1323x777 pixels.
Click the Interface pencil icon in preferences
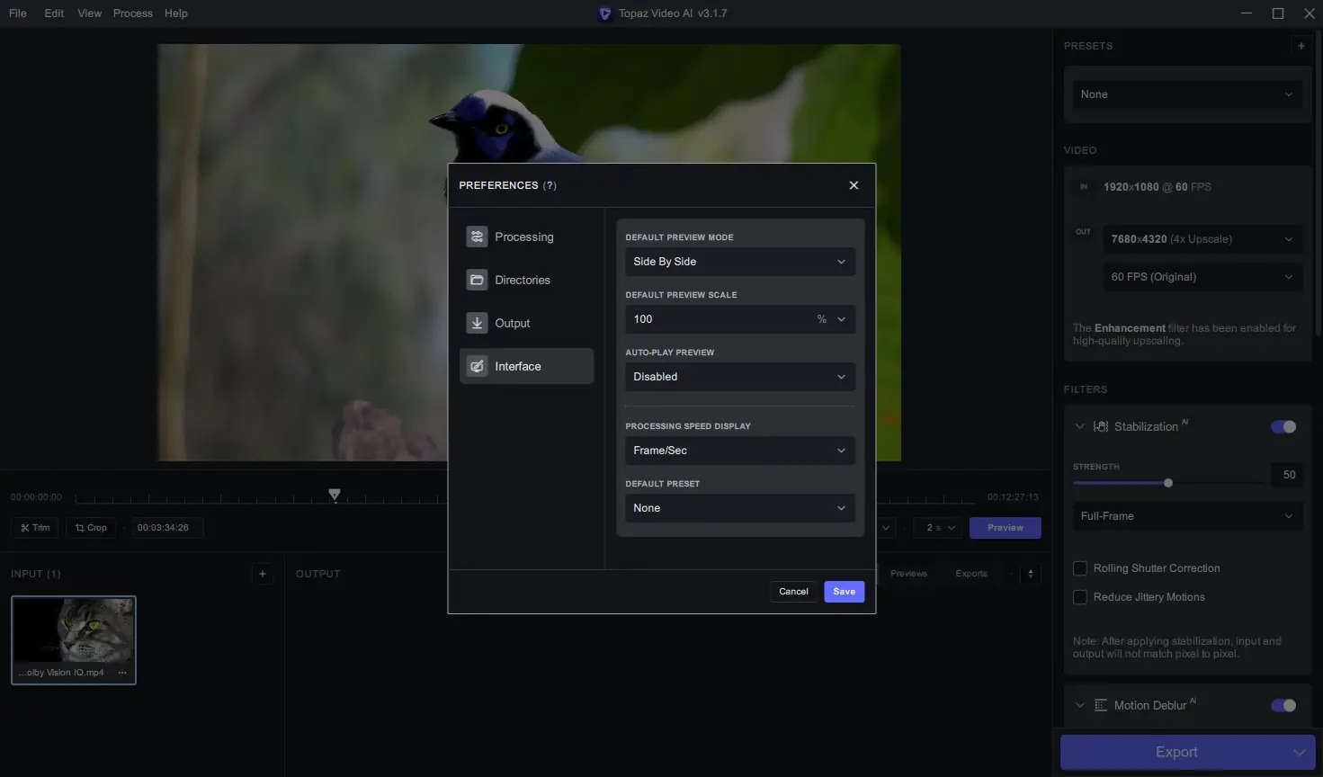point(477,366)
